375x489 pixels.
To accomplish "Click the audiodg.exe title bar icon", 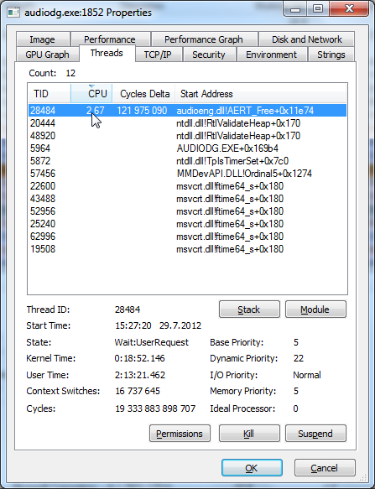I will tap(13, 13).
